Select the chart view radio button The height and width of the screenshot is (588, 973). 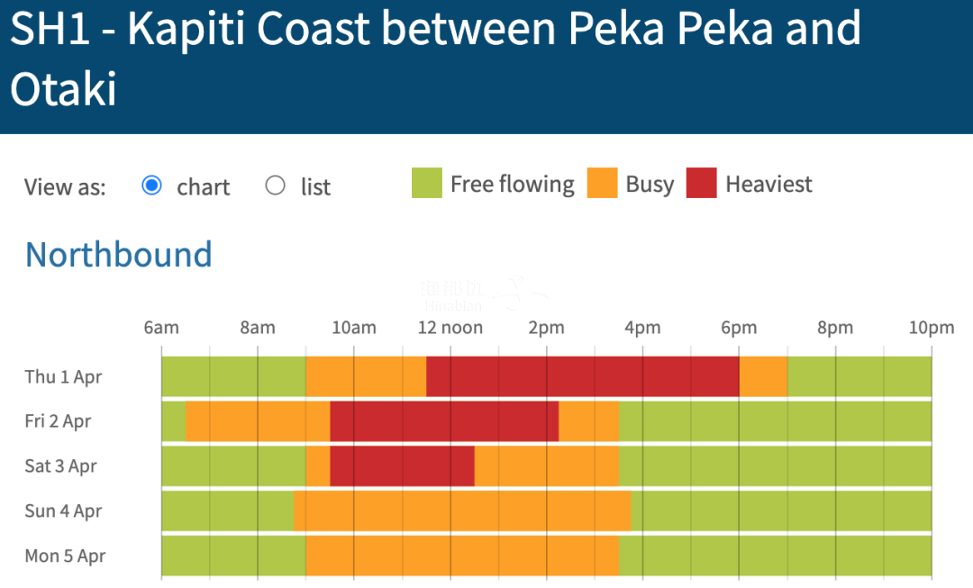point(151,185)
